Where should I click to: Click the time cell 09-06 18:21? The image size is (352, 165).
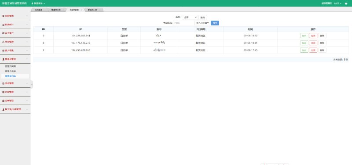coord(250,43)
